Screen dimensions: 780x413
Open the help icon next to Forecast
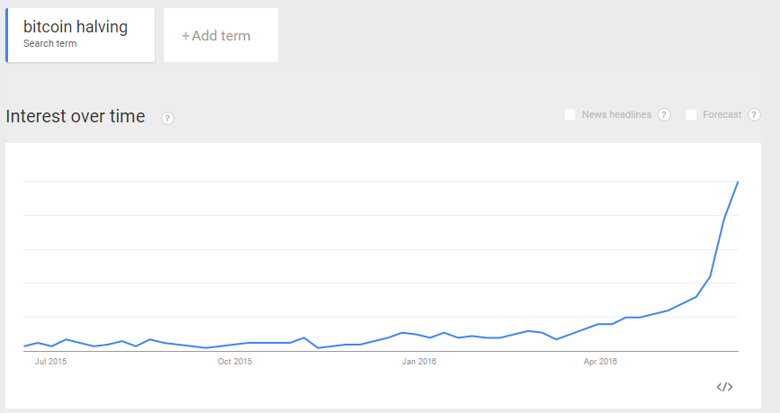pyautogui.click(x=754, y=115)
